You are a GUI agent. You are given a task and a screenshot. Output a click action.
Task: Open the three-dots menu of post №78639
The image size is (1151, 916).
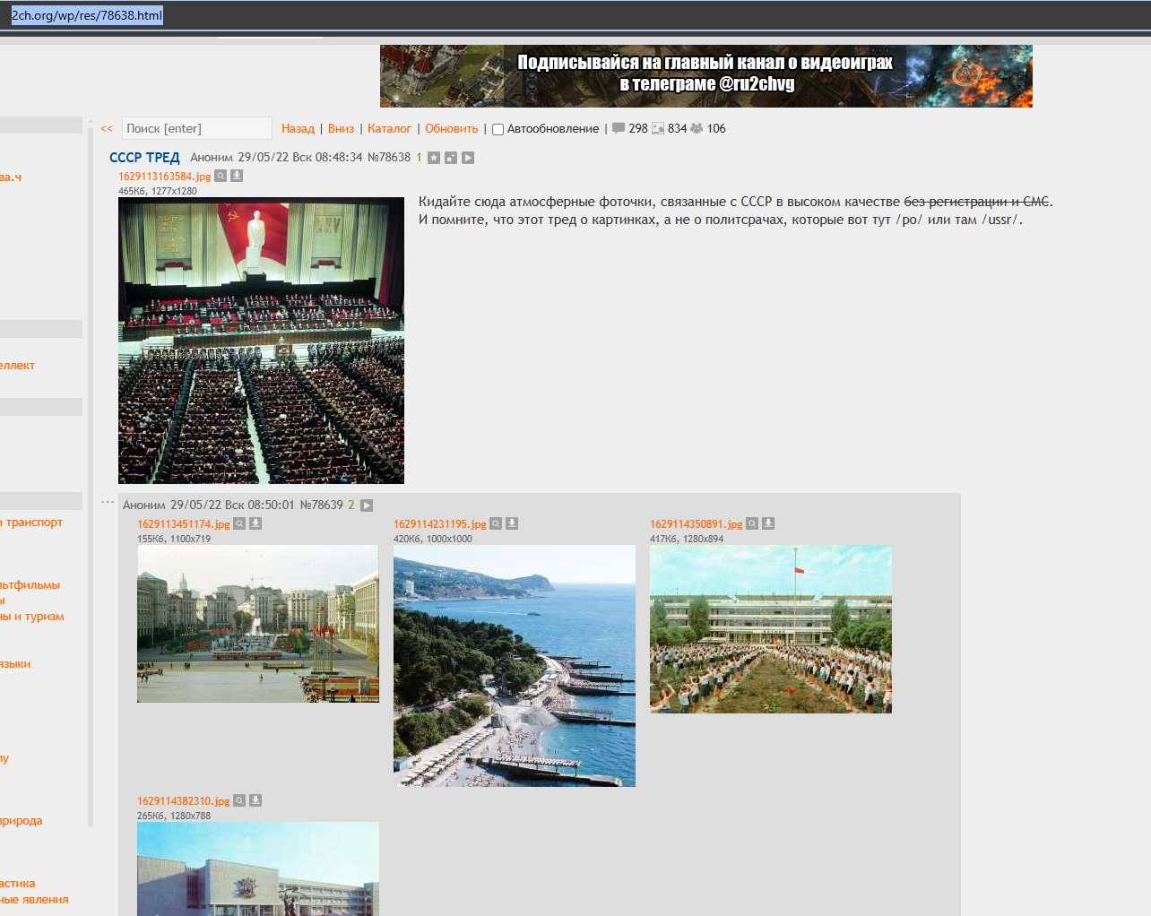click(108, 502)
